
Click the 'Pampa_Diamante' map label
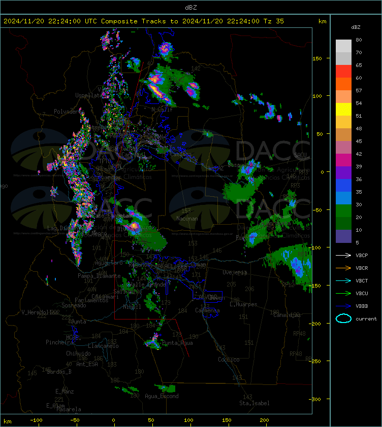coord(99,276)
